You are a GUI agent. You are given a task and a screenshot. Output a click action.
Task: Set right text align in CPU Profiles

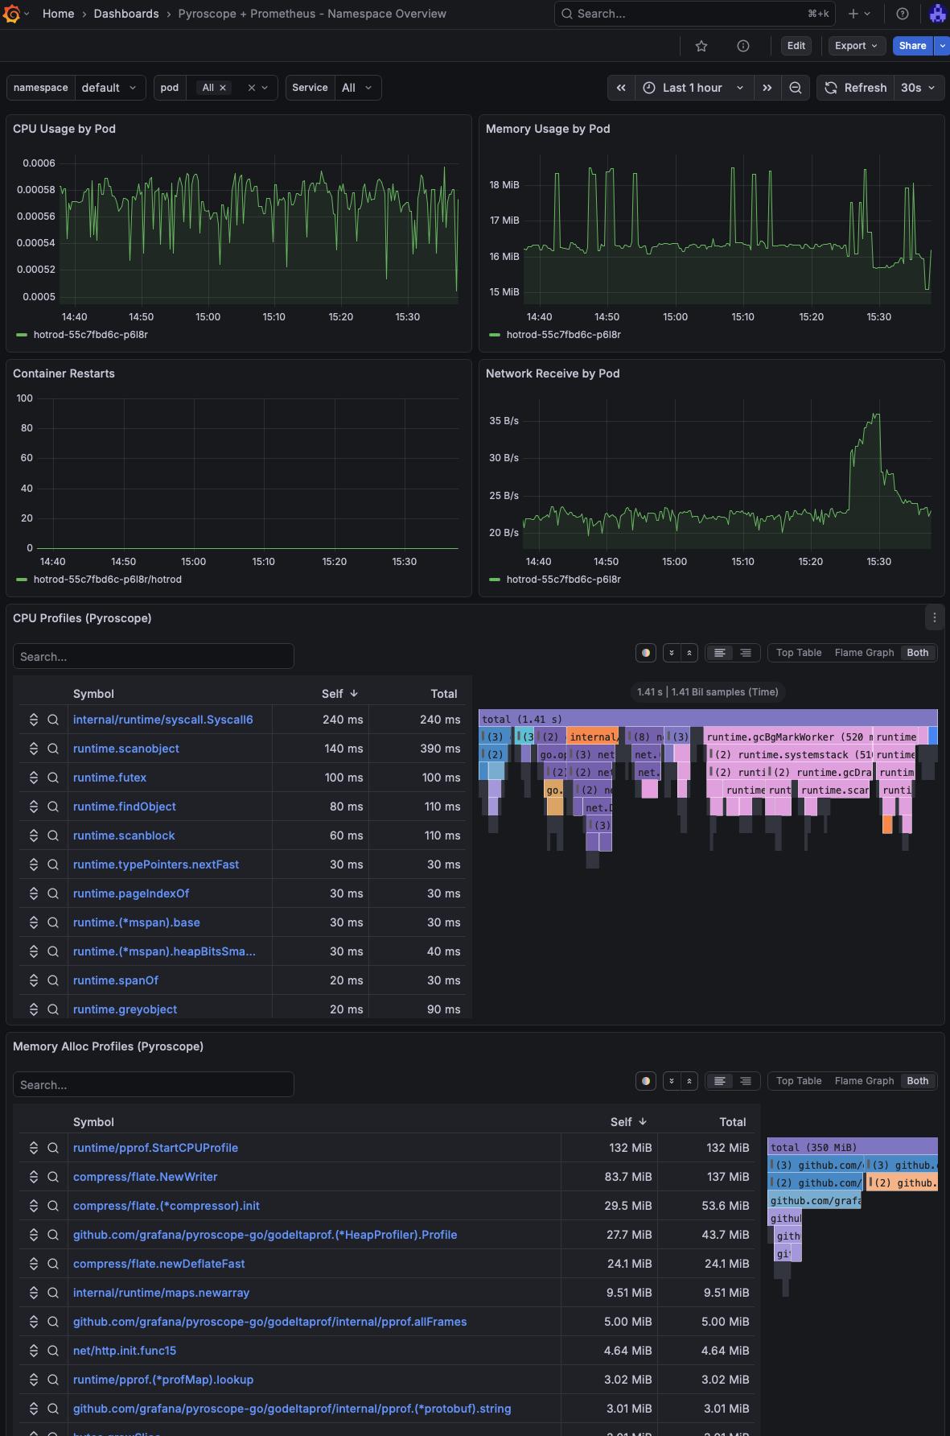click(x=746, y=653)
